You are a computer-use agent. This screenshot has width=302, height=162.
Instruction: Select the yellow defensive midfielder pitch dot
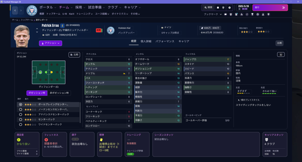point(52,72)
